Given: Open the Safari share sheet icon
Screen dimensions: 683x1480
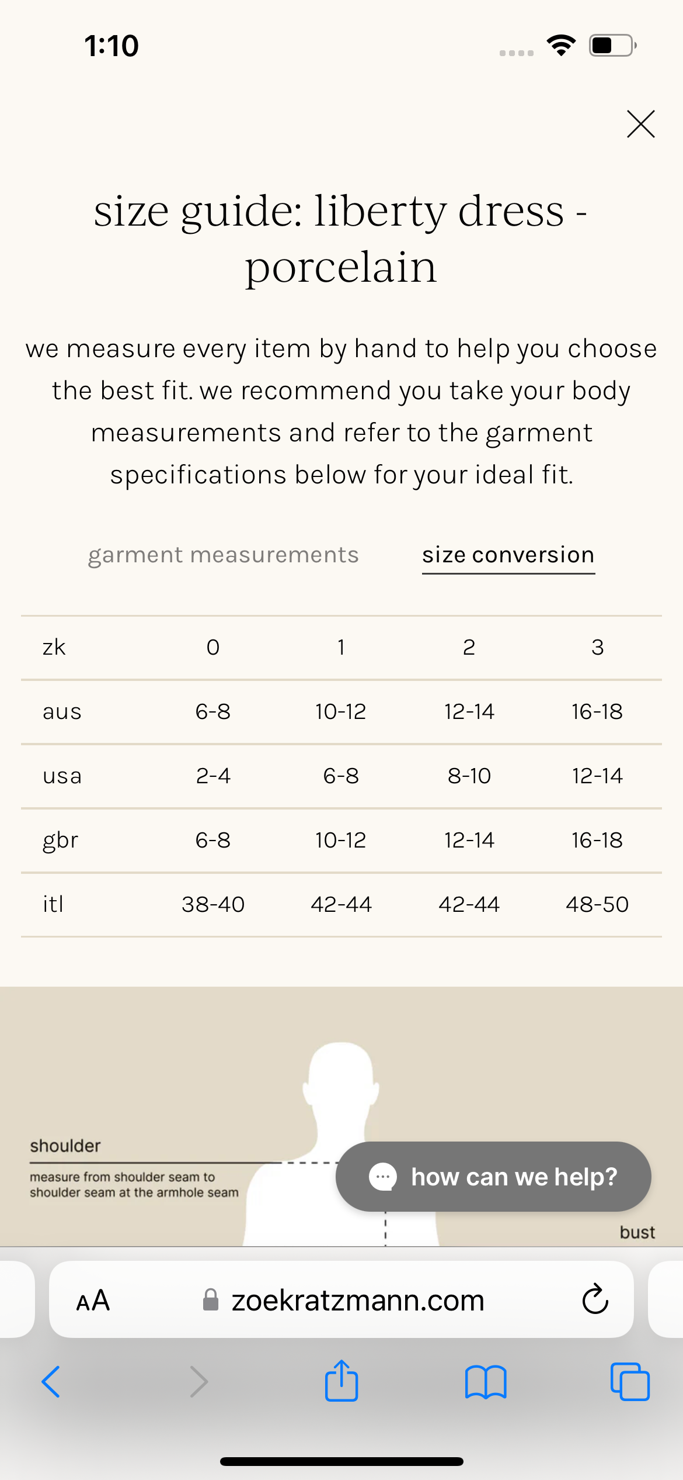Looking at the screenshot, I should tap(341, 1380).
